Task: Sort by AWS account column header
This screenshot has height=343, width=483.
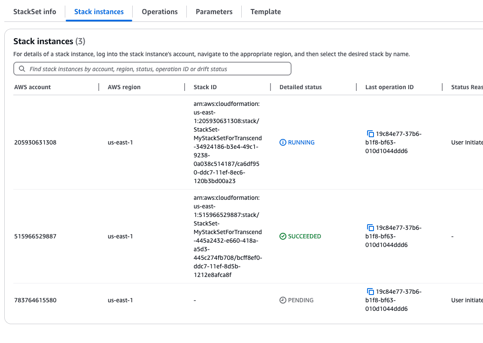Action: point(33,87)
